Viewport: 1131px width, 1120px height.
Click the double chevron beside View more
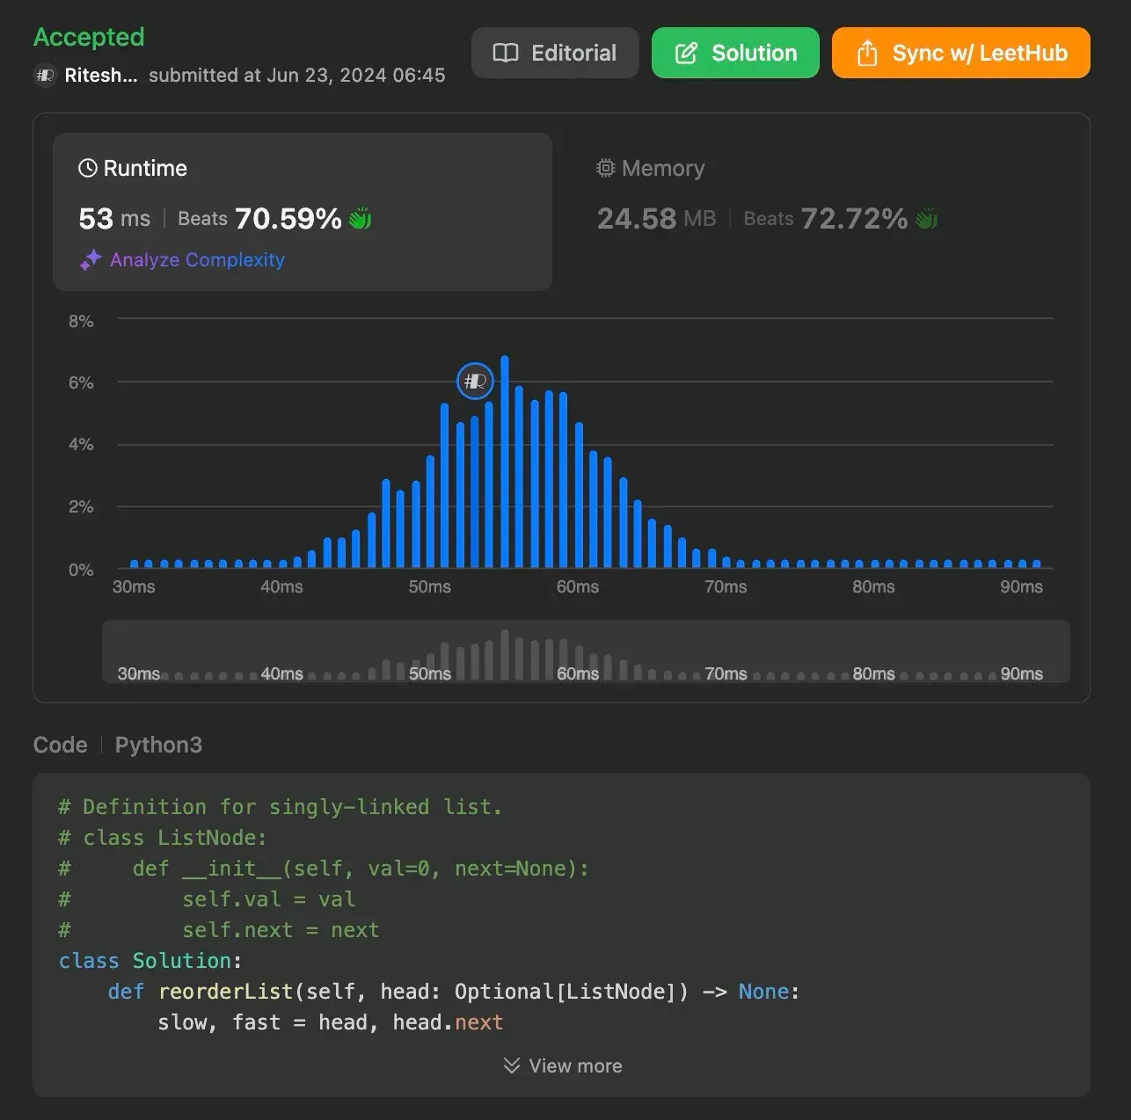[x=511, y=1065]
